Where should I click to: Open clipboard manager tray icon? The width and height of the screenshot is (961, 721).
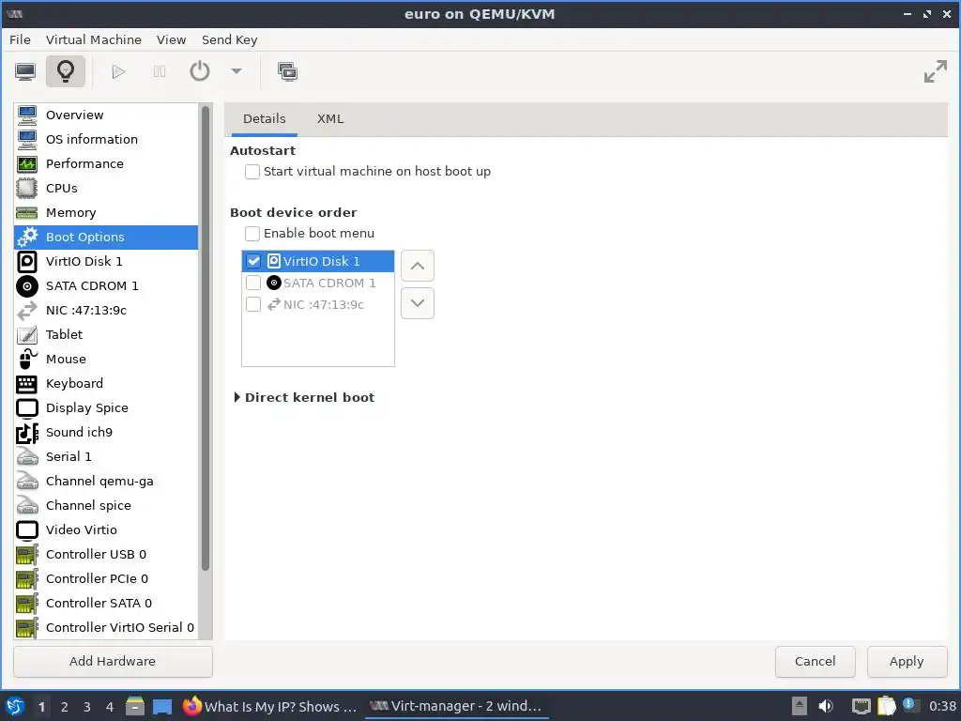pos(886,706)
